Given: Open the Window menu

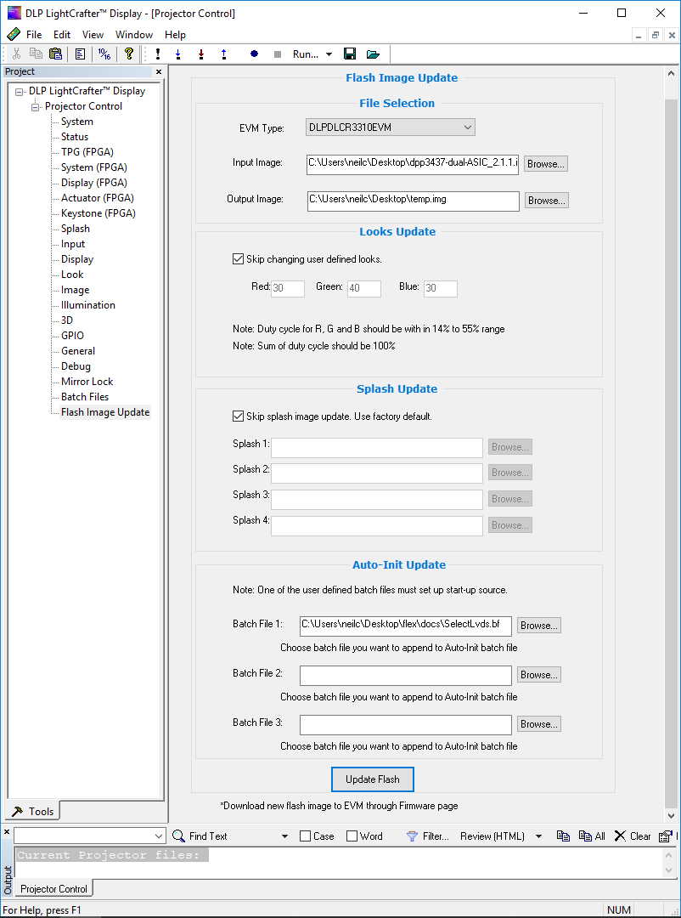Looking at the screenshot, I should tap(134, 35).
